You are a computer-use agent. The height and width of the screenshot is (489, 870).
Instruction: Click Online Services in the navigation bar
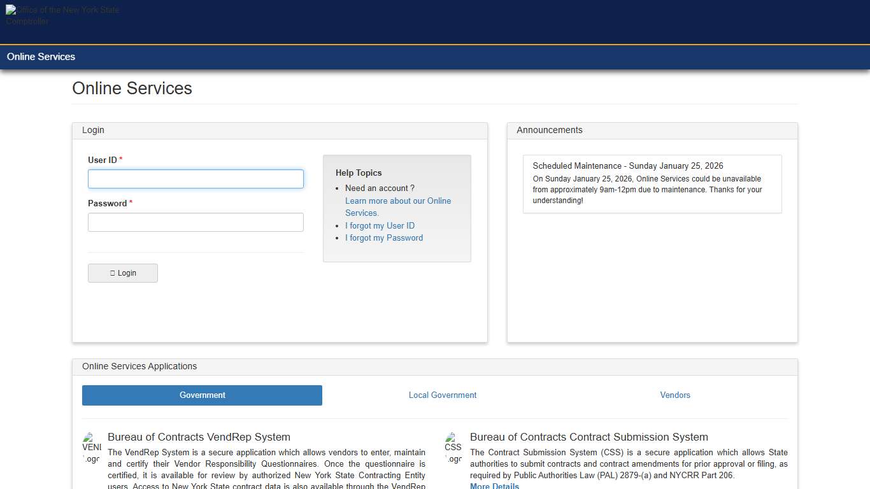[41, 57]
